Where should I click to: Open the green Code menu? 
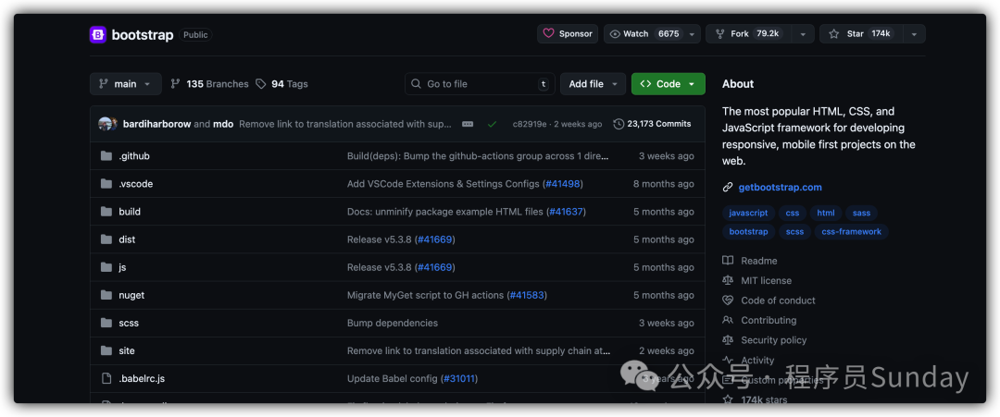pyautogui.click(x=668, y=84)
